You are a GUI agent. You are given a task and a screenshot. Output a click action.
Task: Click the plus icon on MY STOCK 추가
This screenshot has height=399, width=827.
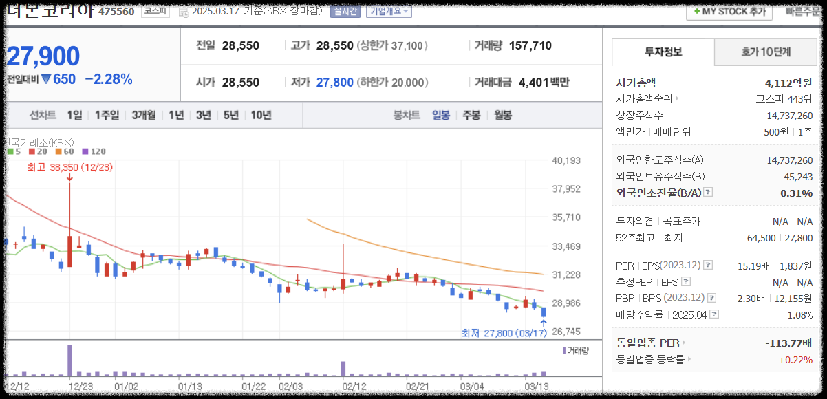point(696,12)
